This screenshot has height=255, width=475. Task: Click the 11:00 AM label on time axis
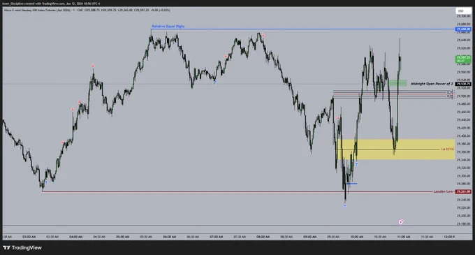click(404, 237)
